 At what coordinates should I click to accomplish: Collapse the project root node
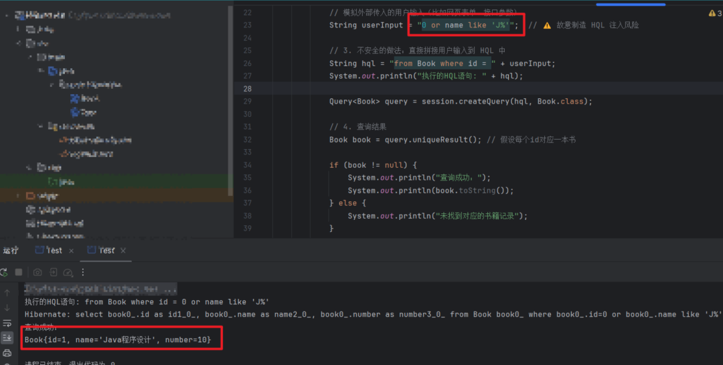coord(7,15)
